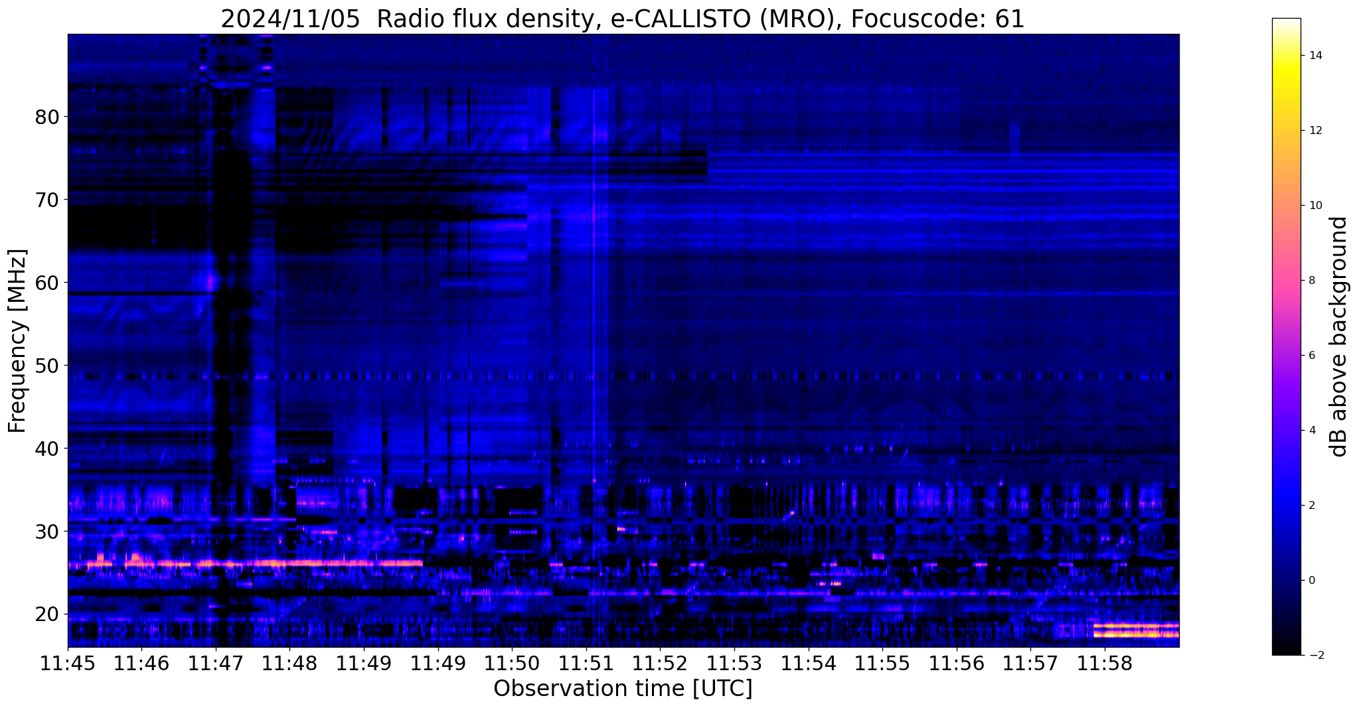Image resolution: width=1359 pixels, height=708 pixels.
Task: Click the 11:51 time tick label
Action: point(586,664)
